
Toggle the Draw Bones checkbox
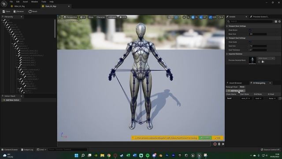pyautogui.click(x=250, y=30)
